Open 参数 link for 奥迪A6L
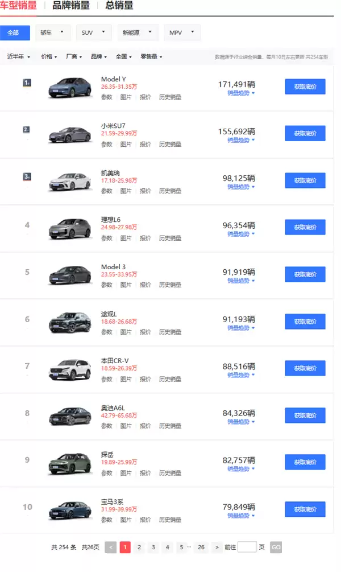 point(107,426)
